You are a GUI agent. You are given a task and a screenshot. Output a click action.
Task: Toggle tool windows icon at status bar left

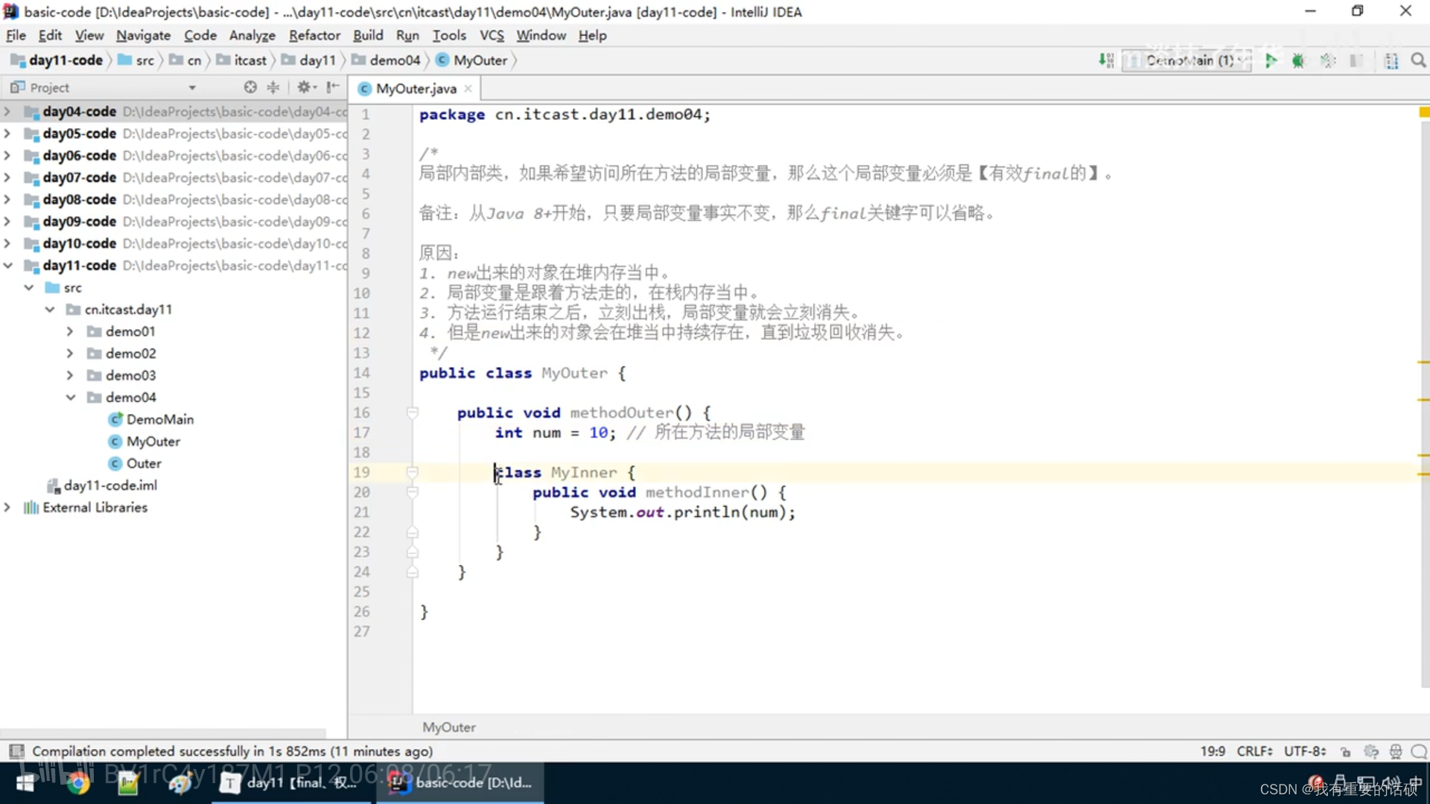click(16, 751)
